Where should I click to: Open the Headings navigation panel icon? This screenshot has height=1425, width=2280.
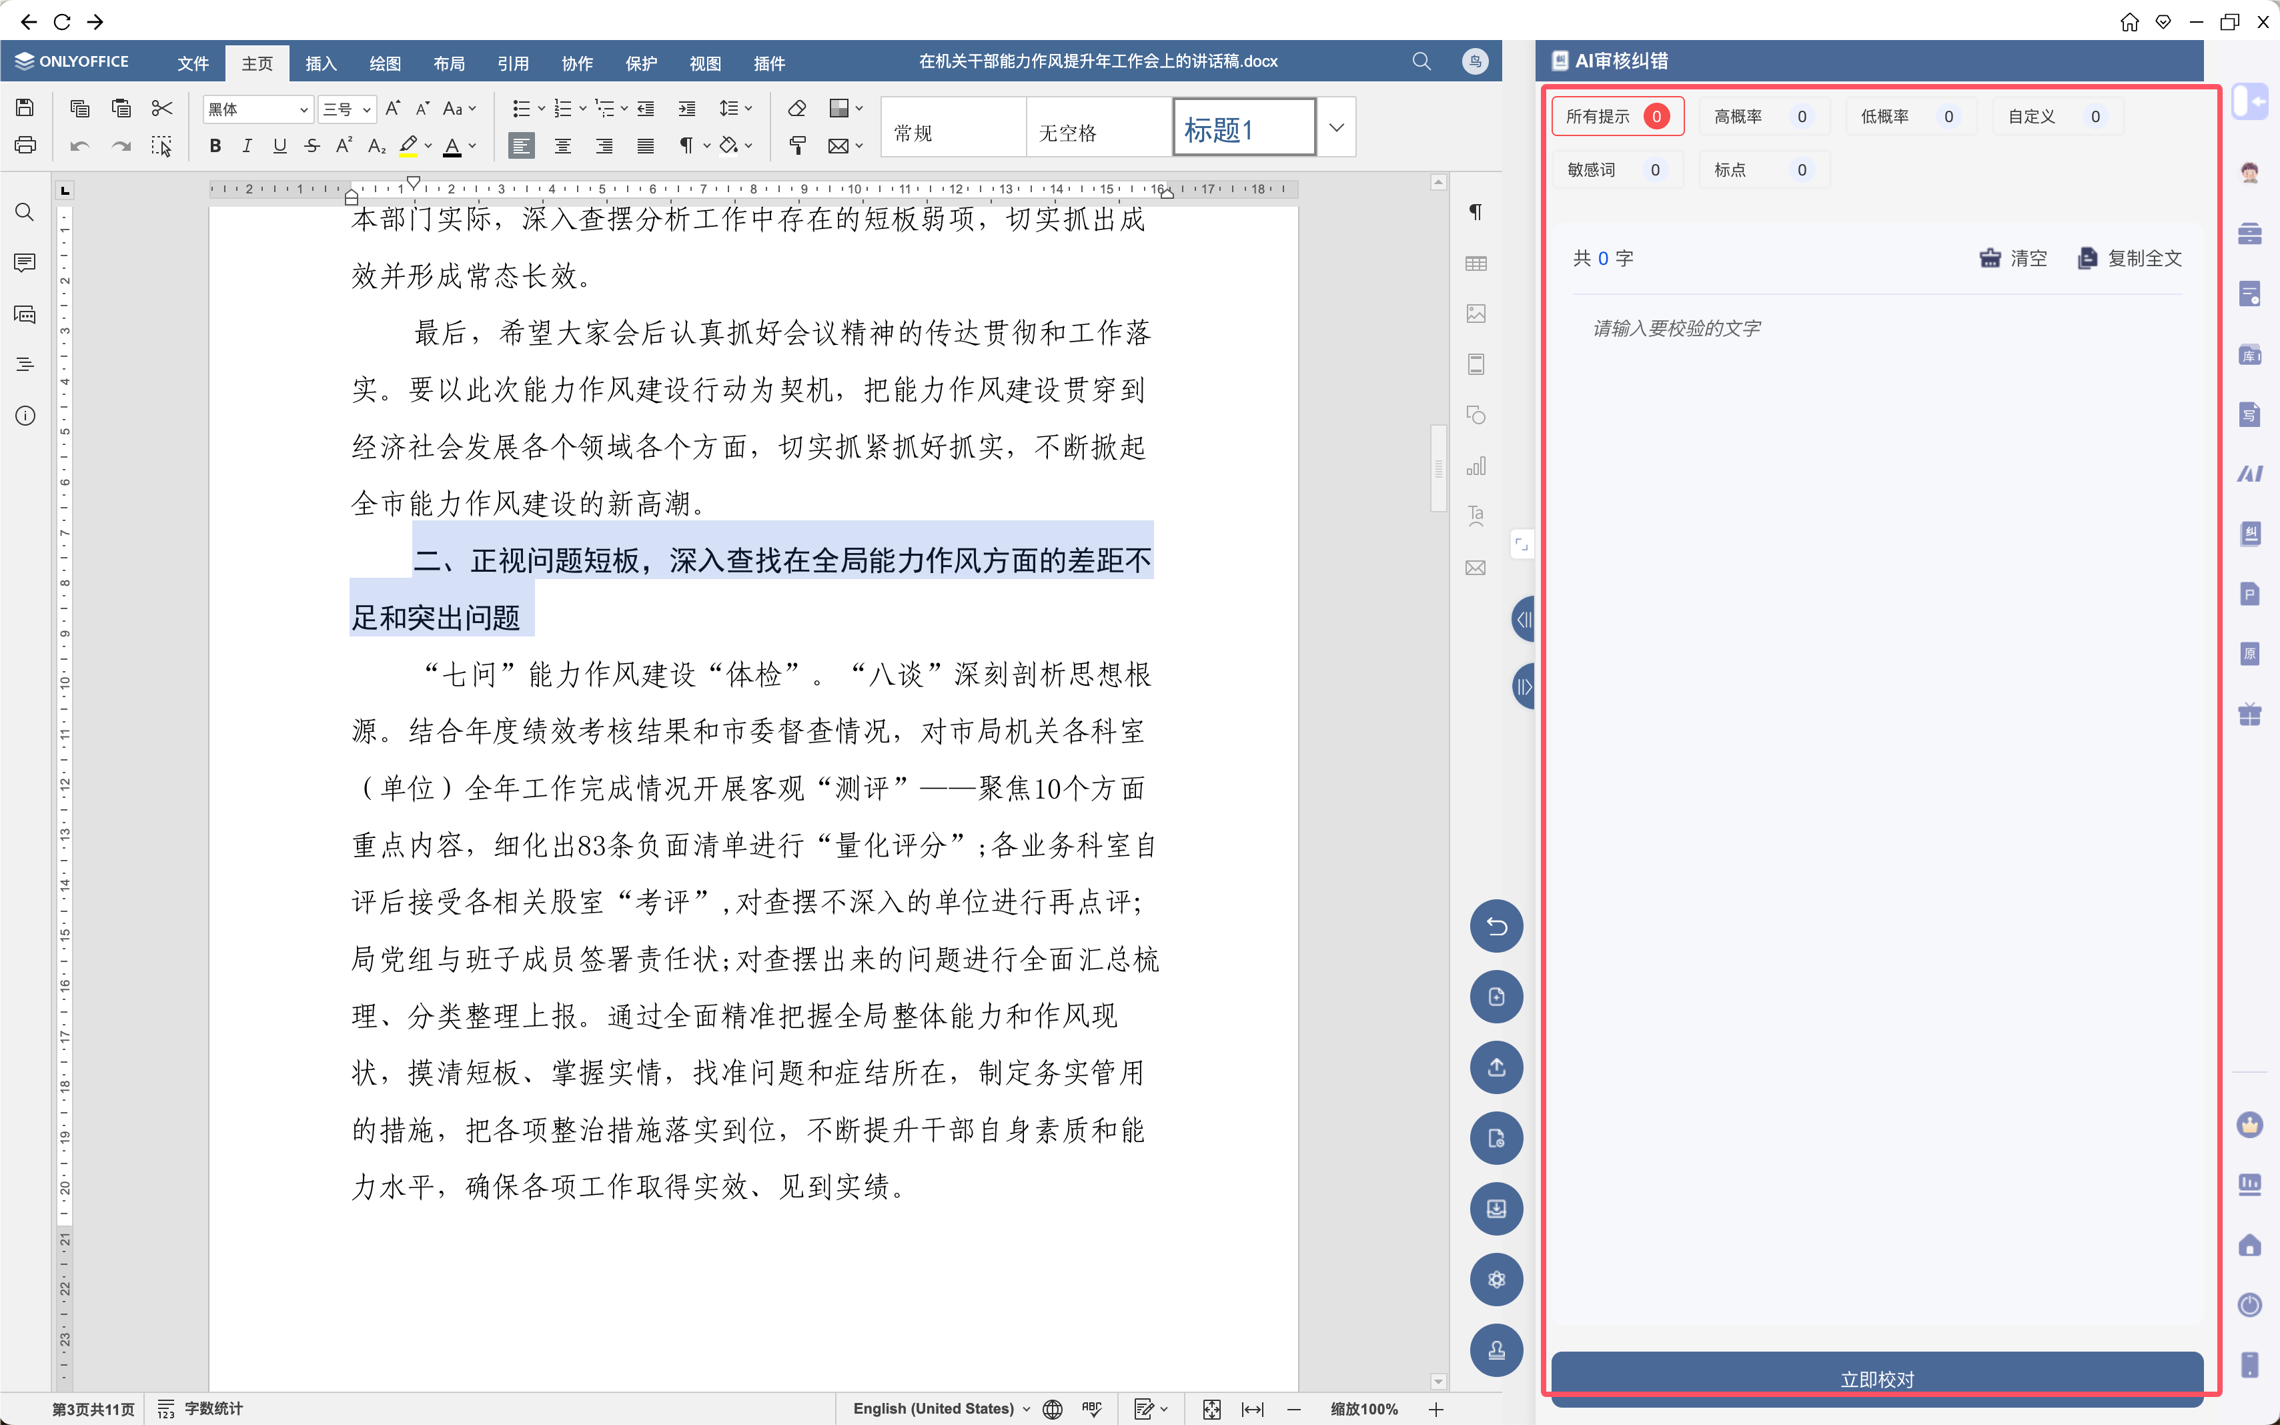tap(25, 365)
